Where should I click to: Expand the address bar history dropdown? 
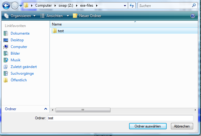(x=125, y=5)
